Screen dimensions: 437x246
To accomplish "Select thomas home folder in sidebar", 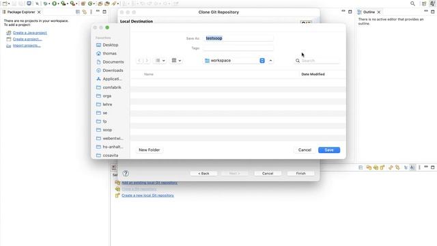I will coord(109,53).
